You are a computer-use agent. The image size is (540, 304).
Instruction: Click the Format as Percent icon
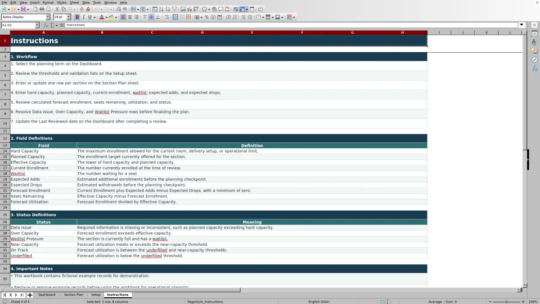pyautogui.click(x=207, y=17)
